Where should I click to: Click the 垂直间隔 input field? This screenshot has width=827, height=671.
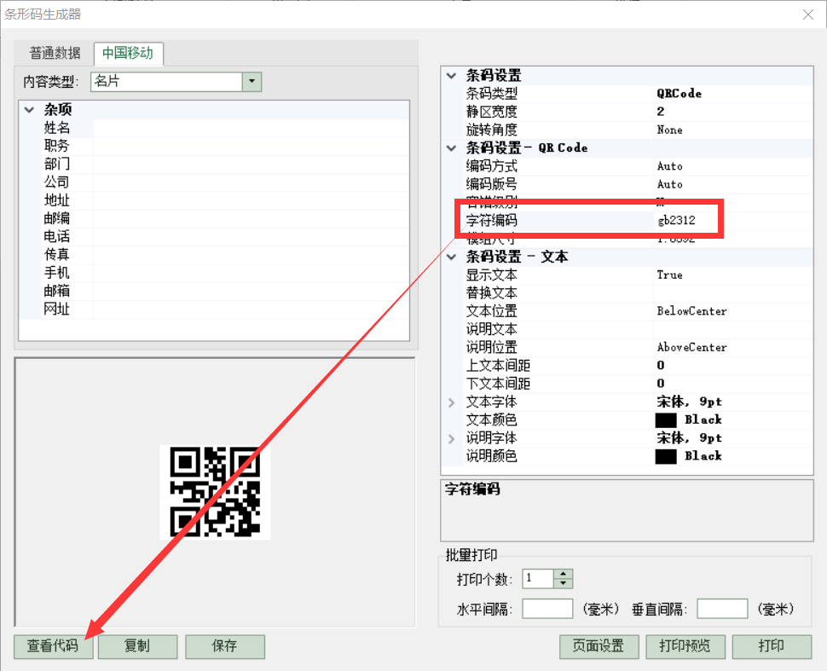(x=723, y=609)
